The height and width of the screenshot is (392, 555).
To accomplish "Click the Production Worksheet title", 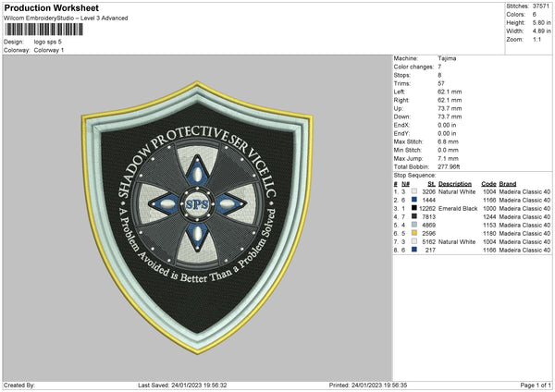I will point(51,7).
